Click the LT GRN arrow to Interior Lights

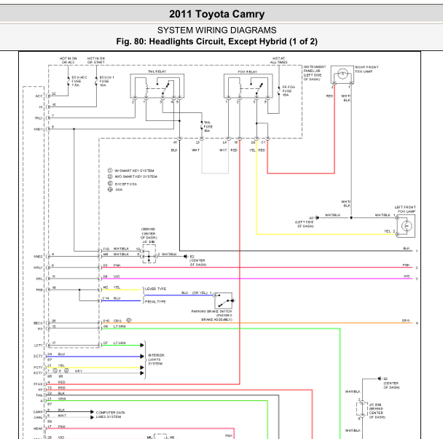pyautogui.click(x=142, y=345)
